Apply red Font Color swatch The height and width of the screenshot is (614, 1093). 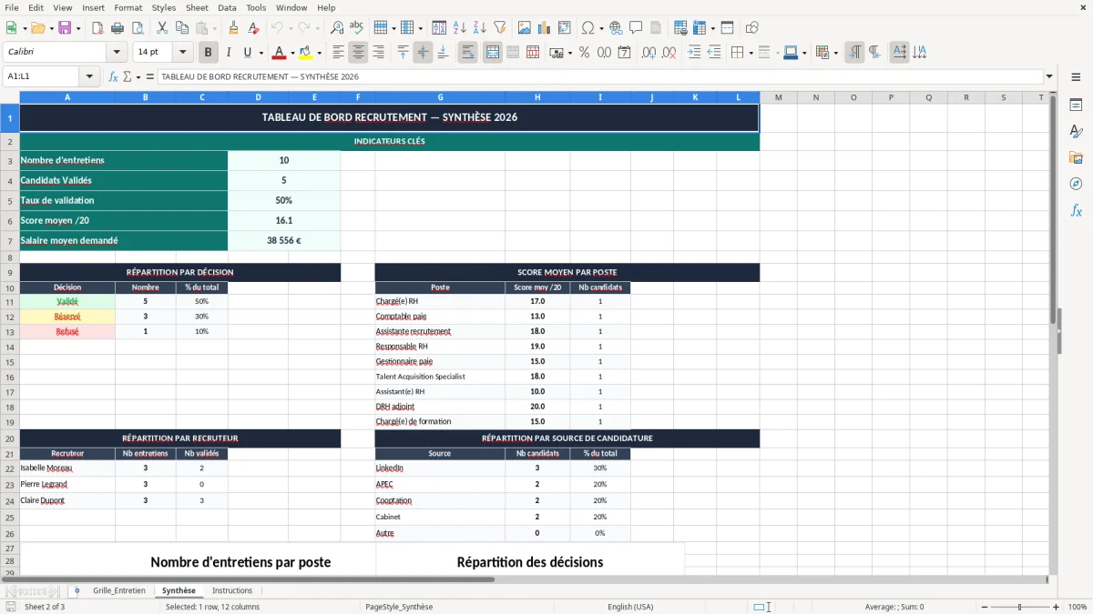pyautogui.click(x=280, y=53)
